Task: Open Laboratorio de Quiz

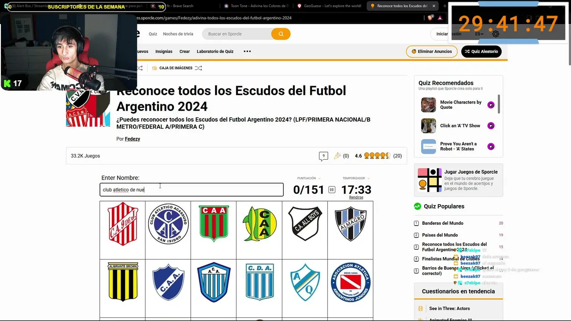Action: (x=215, y=51)
